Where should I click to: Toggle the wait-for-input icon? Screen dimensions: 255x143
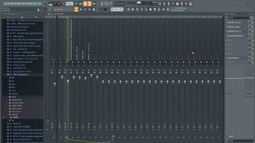coord(80,4)
